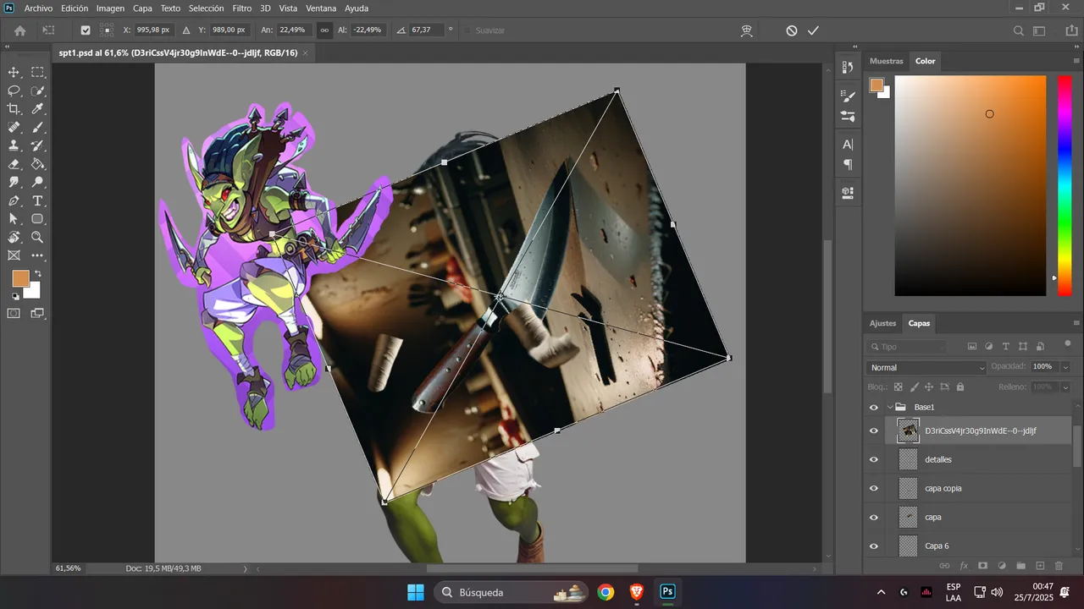Select the Eraser tool
This screenshot has height=609, width=1084.
tap(14, 164)
